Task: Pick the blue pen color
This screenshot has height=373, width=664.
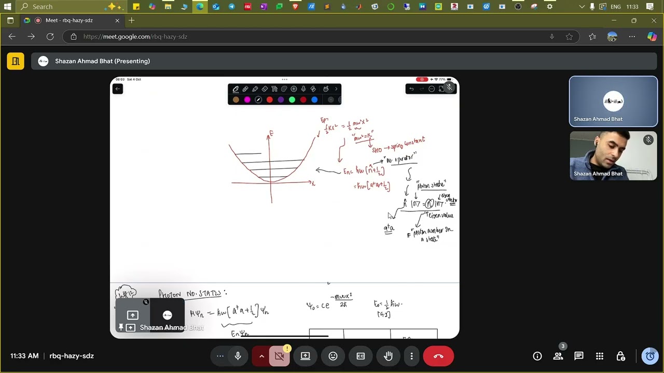Action: tap(314, 100)
